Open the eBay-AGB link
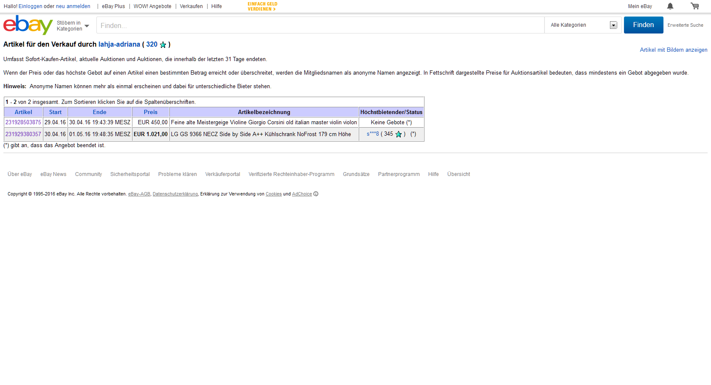 (x=139, y=194)
